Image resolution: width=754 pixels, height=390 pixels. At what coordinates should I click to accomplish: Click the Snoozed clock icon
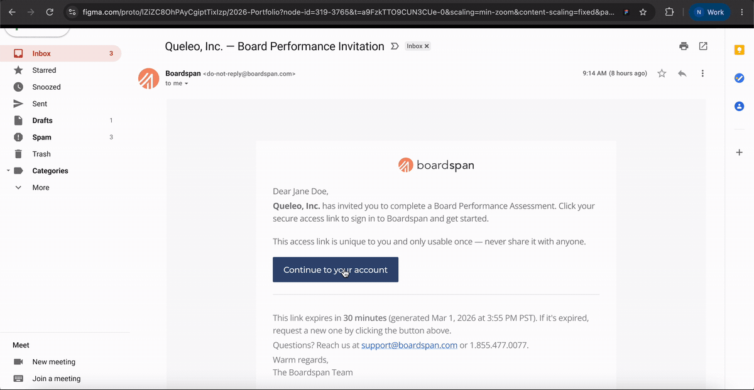[x=19, y=87]
